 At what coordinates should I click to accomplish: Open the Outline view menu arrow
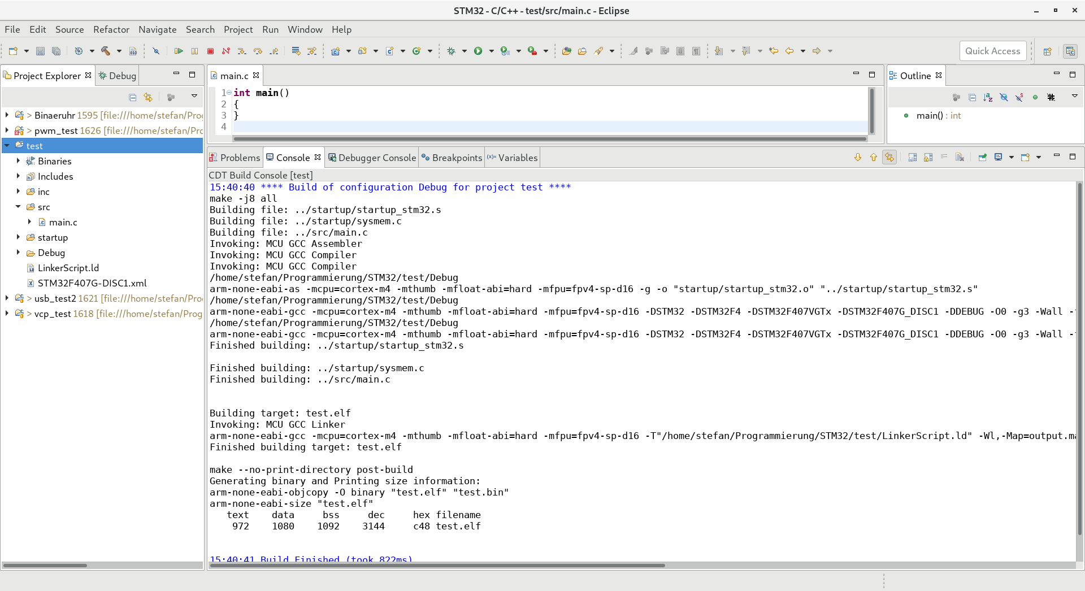pyautogui.click(x=1075, y=96)
